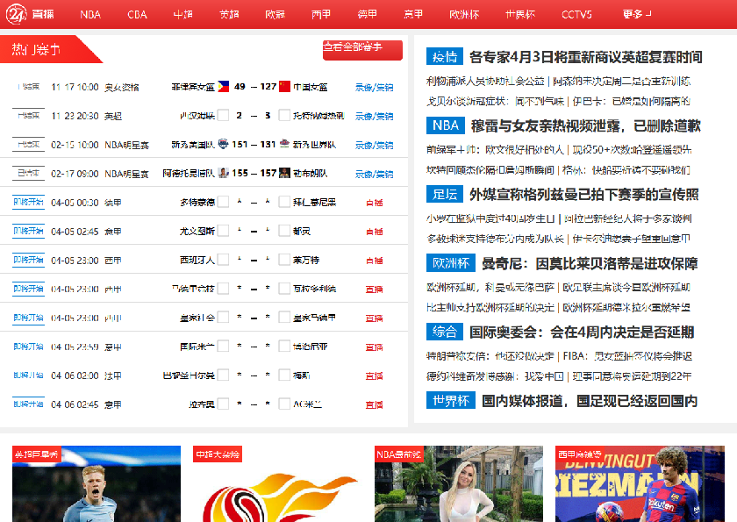737x522 pixels.
Task: Watch 直播 for 多特蒙德 vs 拜仁慕尼黑
Action: pyautogui.click(x=375, y=203)
